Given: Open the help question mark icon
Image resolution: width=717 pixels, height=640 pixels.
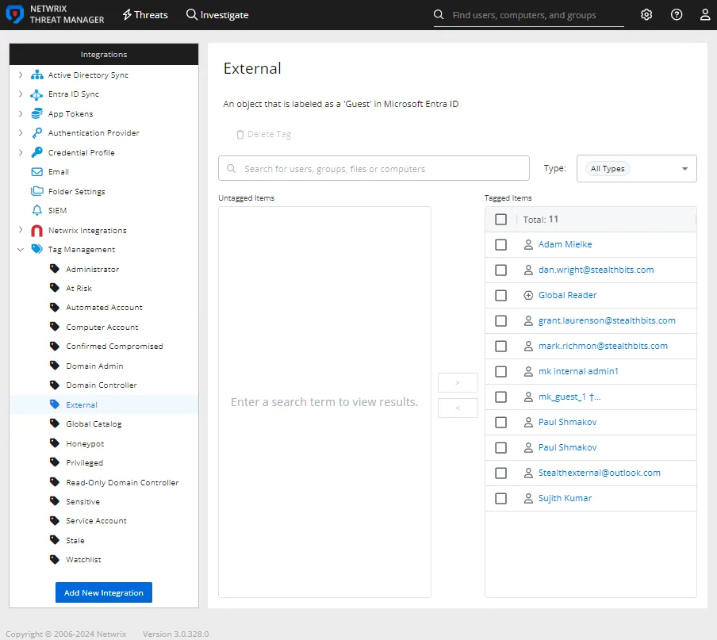Looking at the screenshot, I should pos(677,14).
